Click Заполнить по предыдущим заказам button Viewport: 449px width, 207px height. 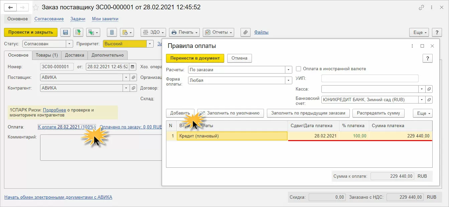(308, 113)
